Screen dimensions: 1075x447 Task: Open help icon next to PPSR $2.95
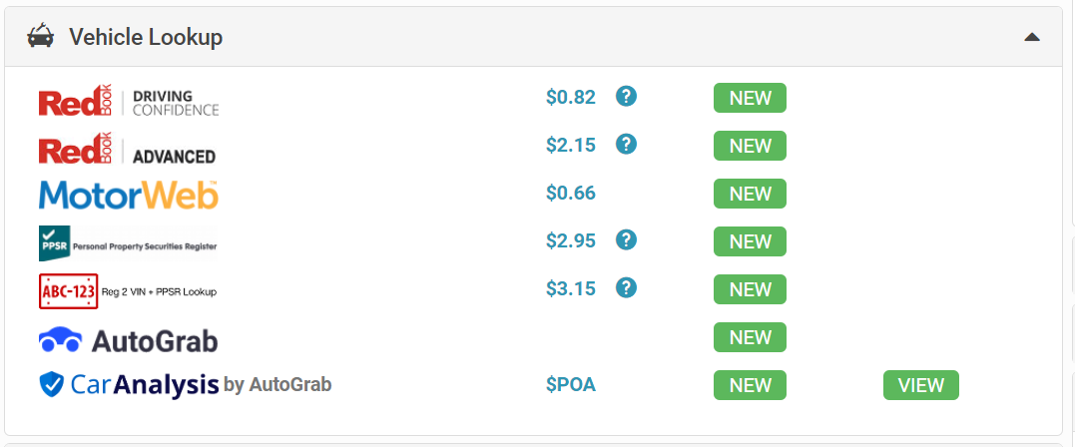(626, 239)
